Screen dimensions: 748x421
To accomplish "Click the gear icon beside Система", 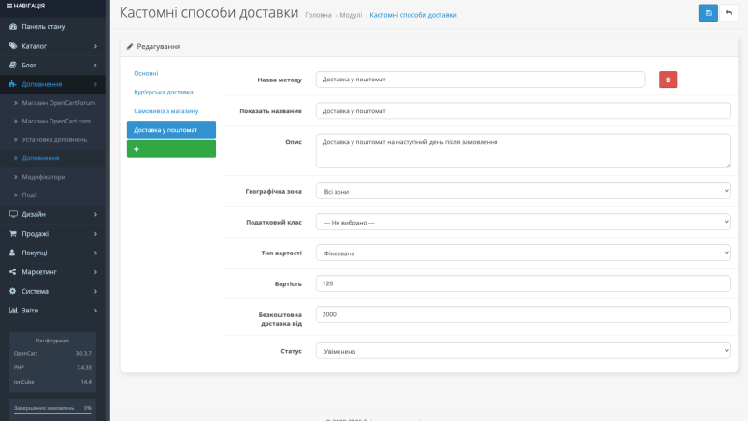I will (x=13, y=291).
